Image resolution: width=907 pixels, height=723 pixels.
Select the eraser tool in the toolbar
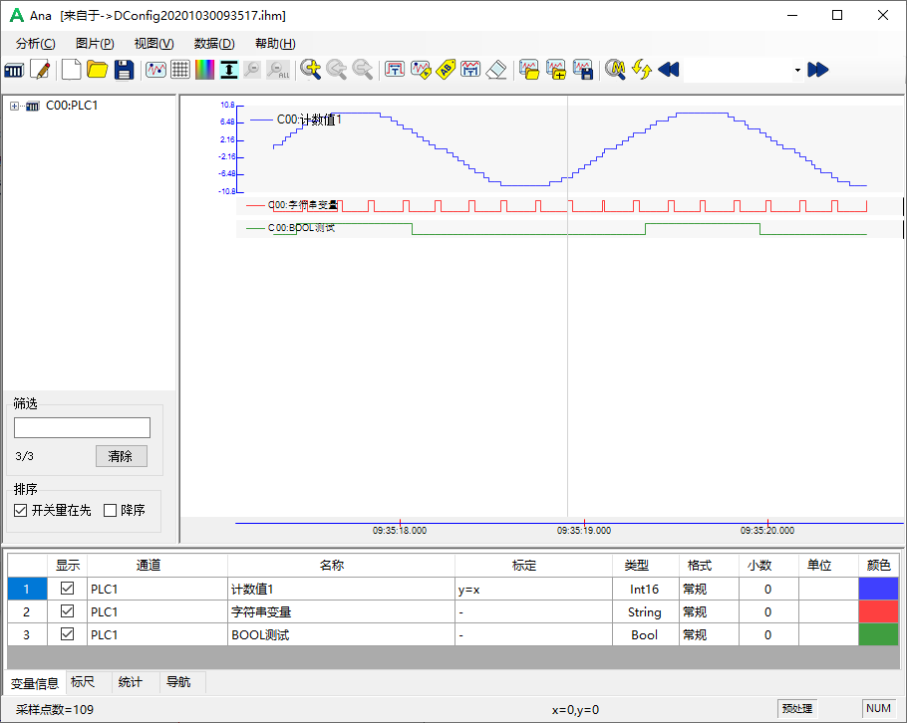(x=495, y=69)
